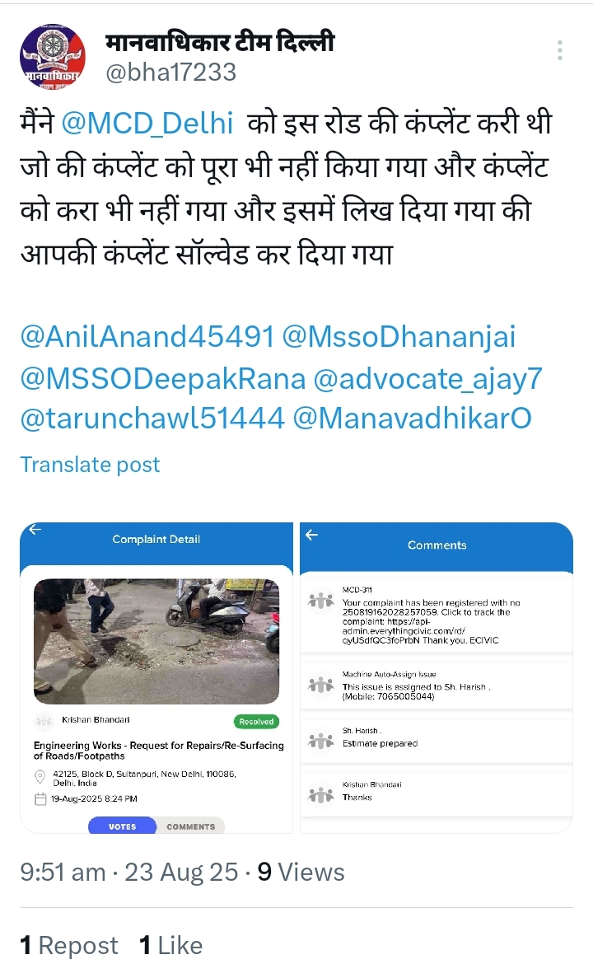This screenshot has width=593, height=978.
Task: Tap back arrow in Complaint Detail screenshot
Action: pyautogui.click(x=35, y=530)
